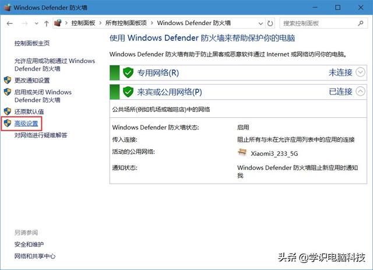This screenshot has width=373, height=270.
Task: Open 更改通知设置 link
Action: click(x=32, y=80)
